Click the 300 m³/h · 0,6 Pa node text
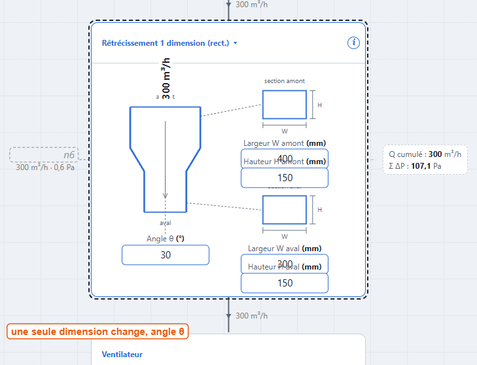Screen dimensions: 477x365 pos(45,167)
